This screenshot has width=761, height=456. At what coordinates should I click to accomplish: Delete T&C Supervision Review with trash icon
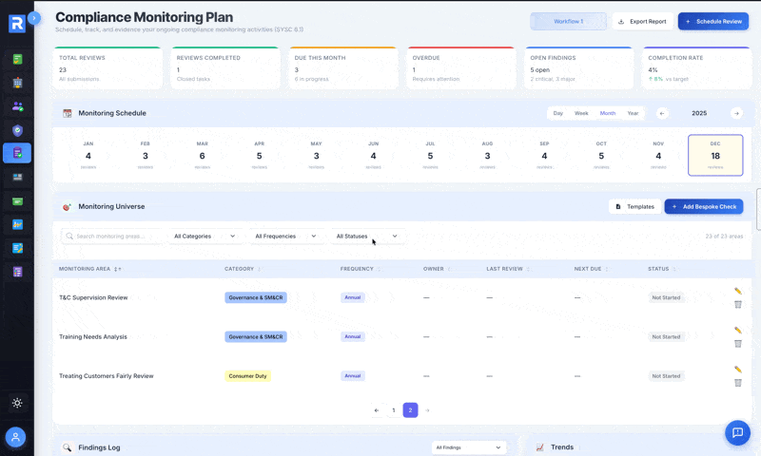pyautogui.click(x=738, y=304)
